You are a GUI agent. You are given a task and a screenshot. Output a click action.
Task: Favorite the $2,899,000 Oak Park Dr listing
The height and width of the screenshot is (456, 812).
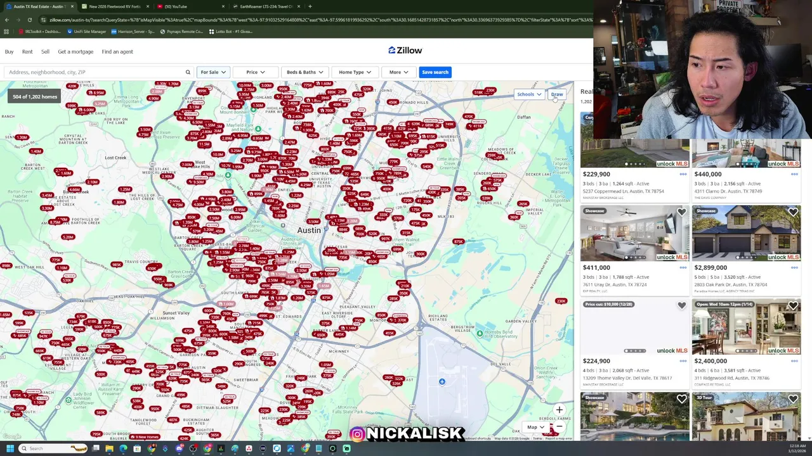click(793, 212)
